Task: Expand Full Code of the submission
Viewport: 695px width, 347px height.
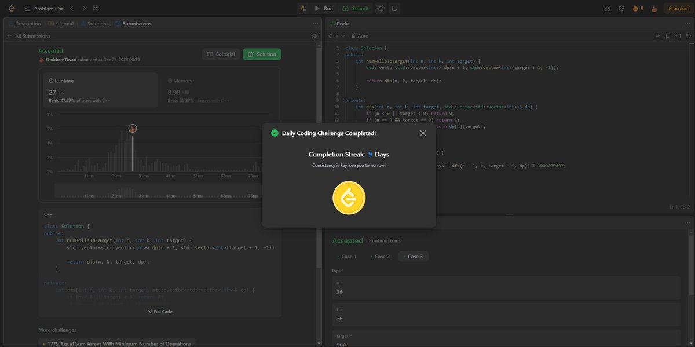Action: click(x=160, y=312)
